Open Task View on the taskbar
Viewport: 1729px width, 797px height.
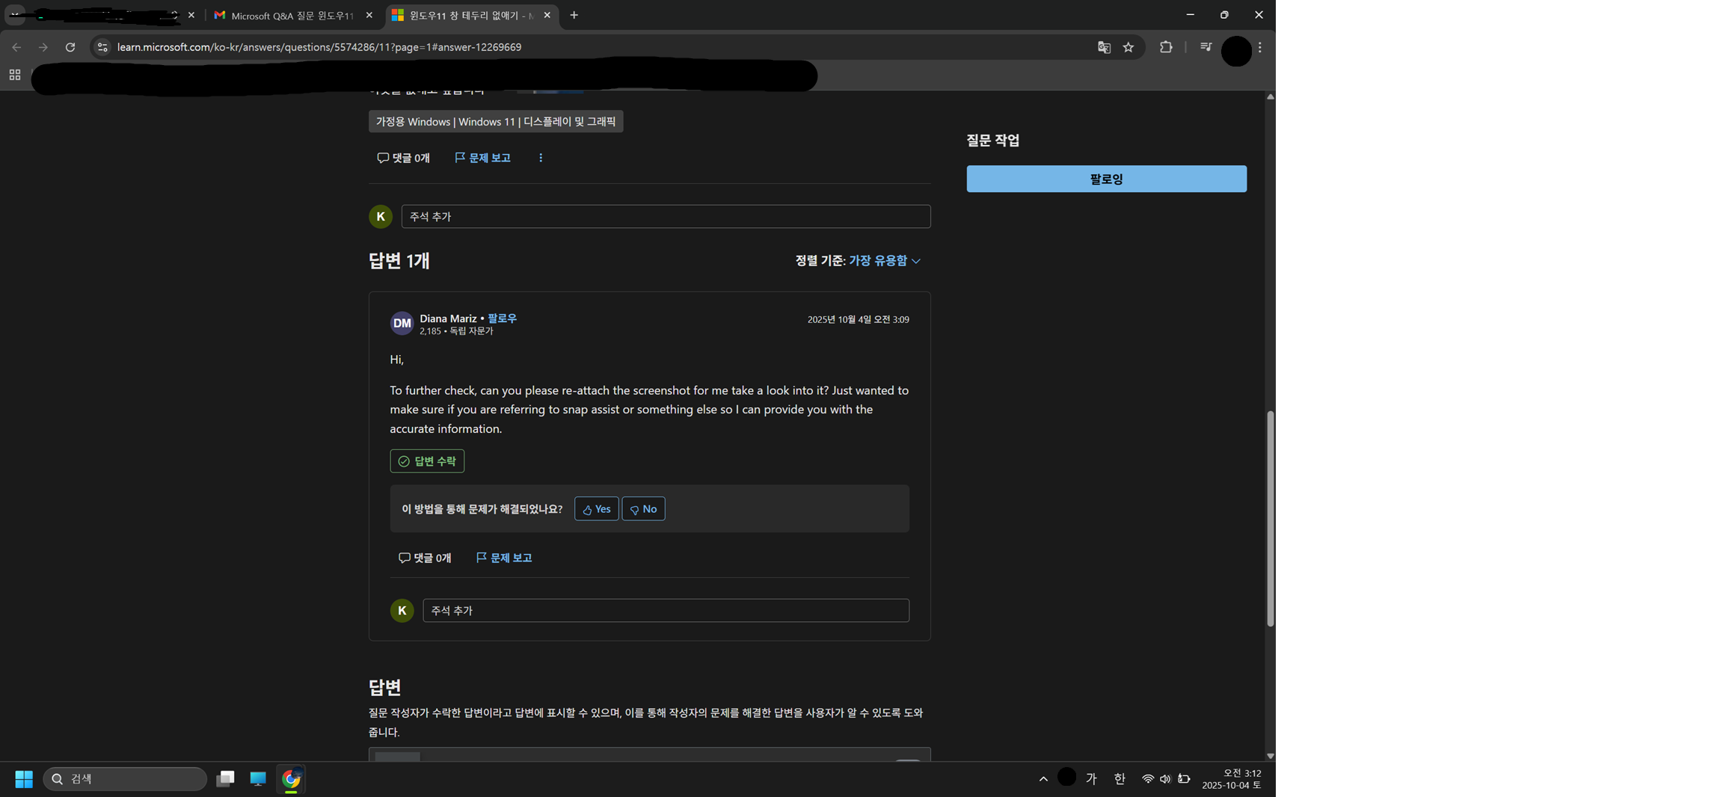[x=225, y=779]
